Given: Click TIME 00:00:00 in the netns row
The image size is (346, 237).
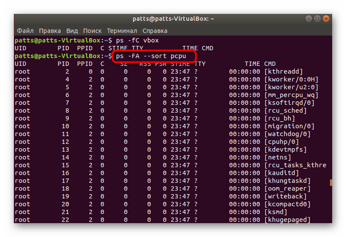Looking at the screenshot, I should coord(245,157).
